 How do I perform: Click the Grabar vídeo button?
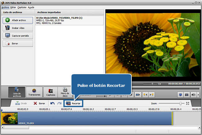pyautogui.click(x=18, y=28)
